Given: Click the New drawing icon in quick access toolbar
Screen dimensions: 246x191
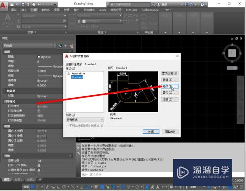Looking at the screenshot, I should [12, 4].
